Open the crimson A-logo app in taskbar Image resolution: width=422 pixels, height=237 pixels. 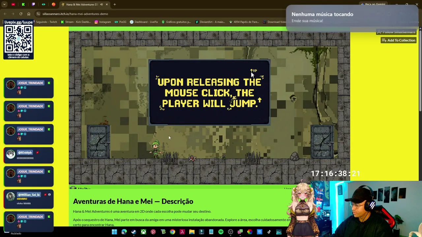coord(182,232)
